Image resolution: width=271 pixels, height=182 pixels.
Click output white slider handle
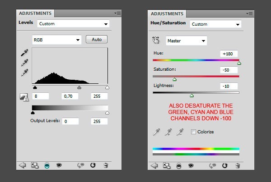point(107,113)
